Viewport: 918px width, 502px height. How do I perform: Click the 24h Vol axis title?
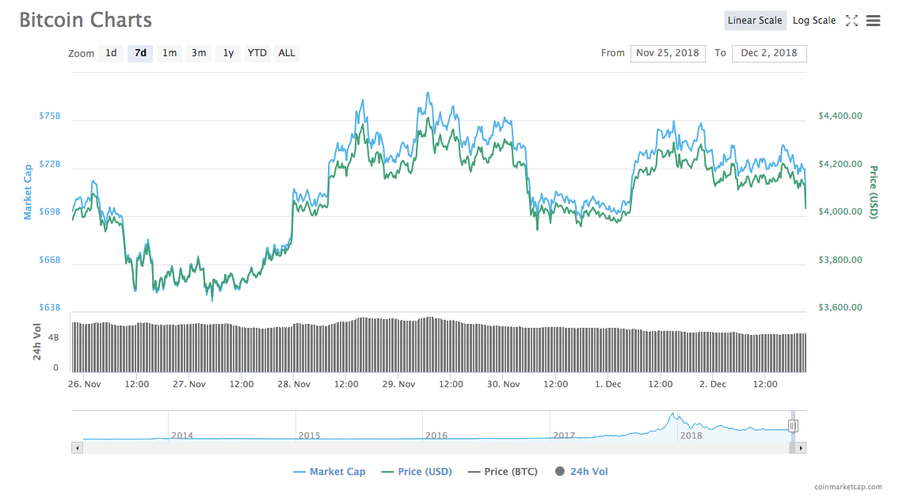(37, 342)
